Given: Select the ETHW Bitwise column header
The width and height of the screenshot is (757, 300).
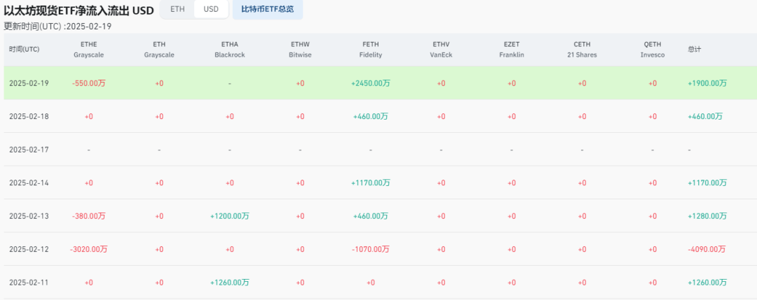Looking at the screenshot, I should click(300, 49).
